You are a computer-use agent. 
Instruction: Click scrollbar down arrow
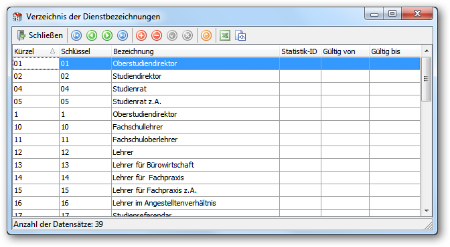point(427,211)
